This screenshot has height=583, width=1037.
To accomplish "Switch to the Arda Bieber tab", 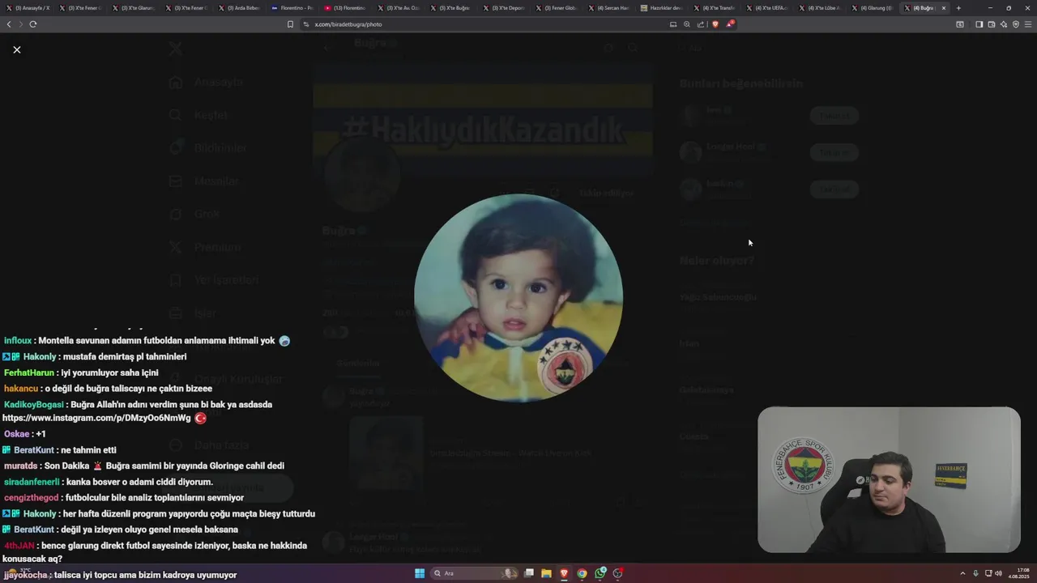I will pyautogui.click(x=241, y=8).
